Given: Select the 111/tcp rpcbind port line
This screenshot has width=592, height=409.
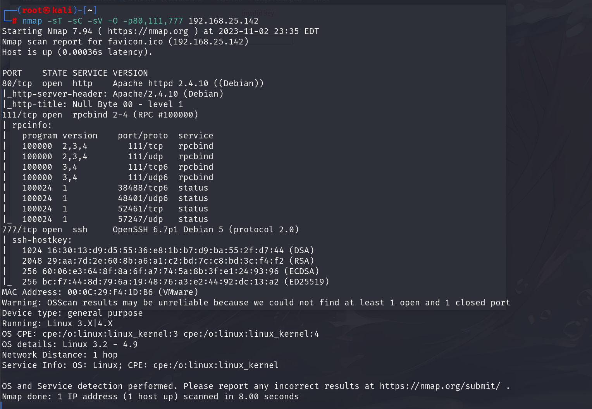Looking at the screenshot, I should click(100, 115).
